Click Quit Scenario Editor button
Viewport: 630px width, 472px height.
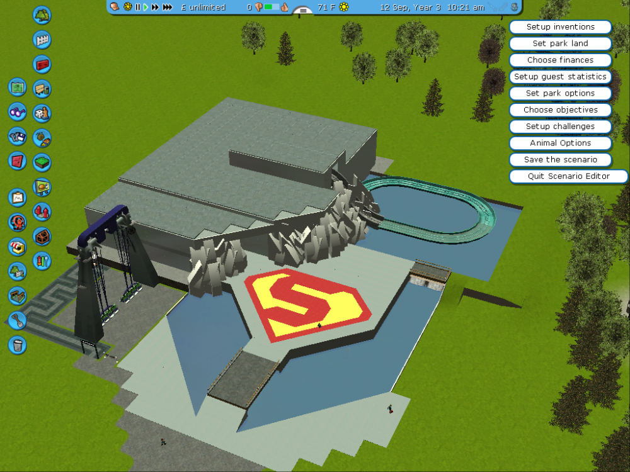(x=568, y=176)
